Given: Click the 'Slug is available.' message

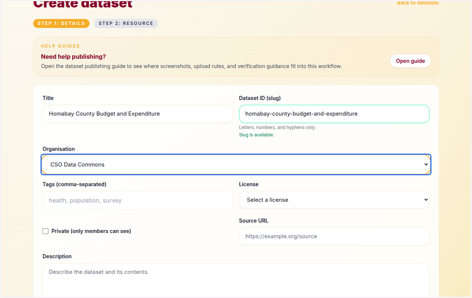Looking at the screenshot, I should (x=256, y=135).
